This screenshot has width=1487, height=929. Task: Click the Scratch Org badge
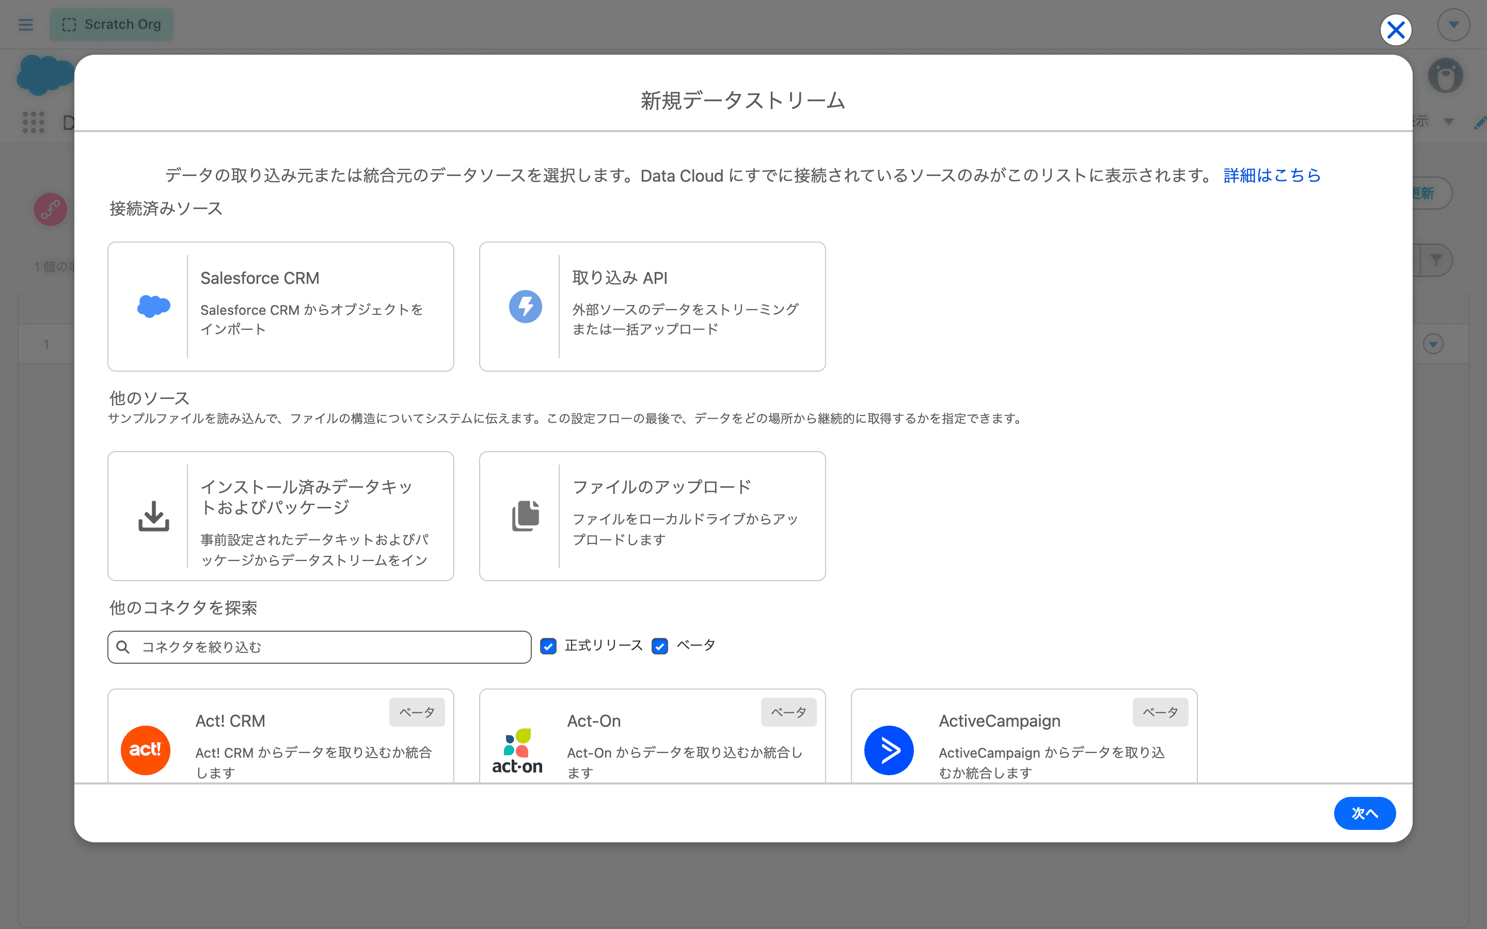pos(111,25)
